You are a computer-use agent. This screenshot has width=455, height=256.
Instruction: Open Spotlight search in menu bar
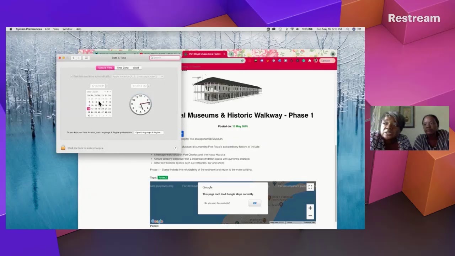[x=347, y=29]
